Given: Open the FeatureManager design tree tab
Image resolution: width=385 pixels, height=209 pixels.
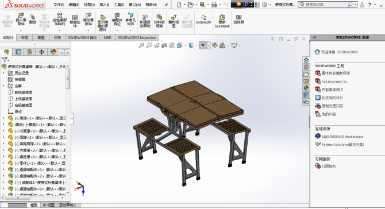Looking at the screenshot, I should pyautogui.click(x=7, y=52).
